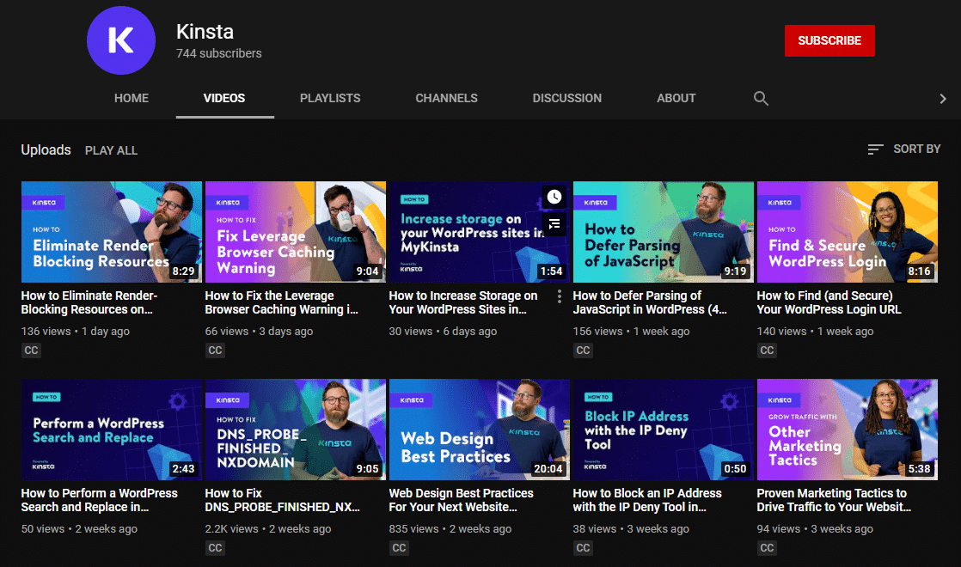Click the Watch Later clock icon
Screen dimensions: 961x567
pos(554,197)
